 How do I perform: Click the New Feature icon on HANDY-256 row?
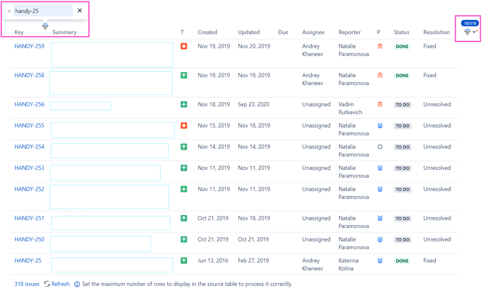[x=183, y=104]
